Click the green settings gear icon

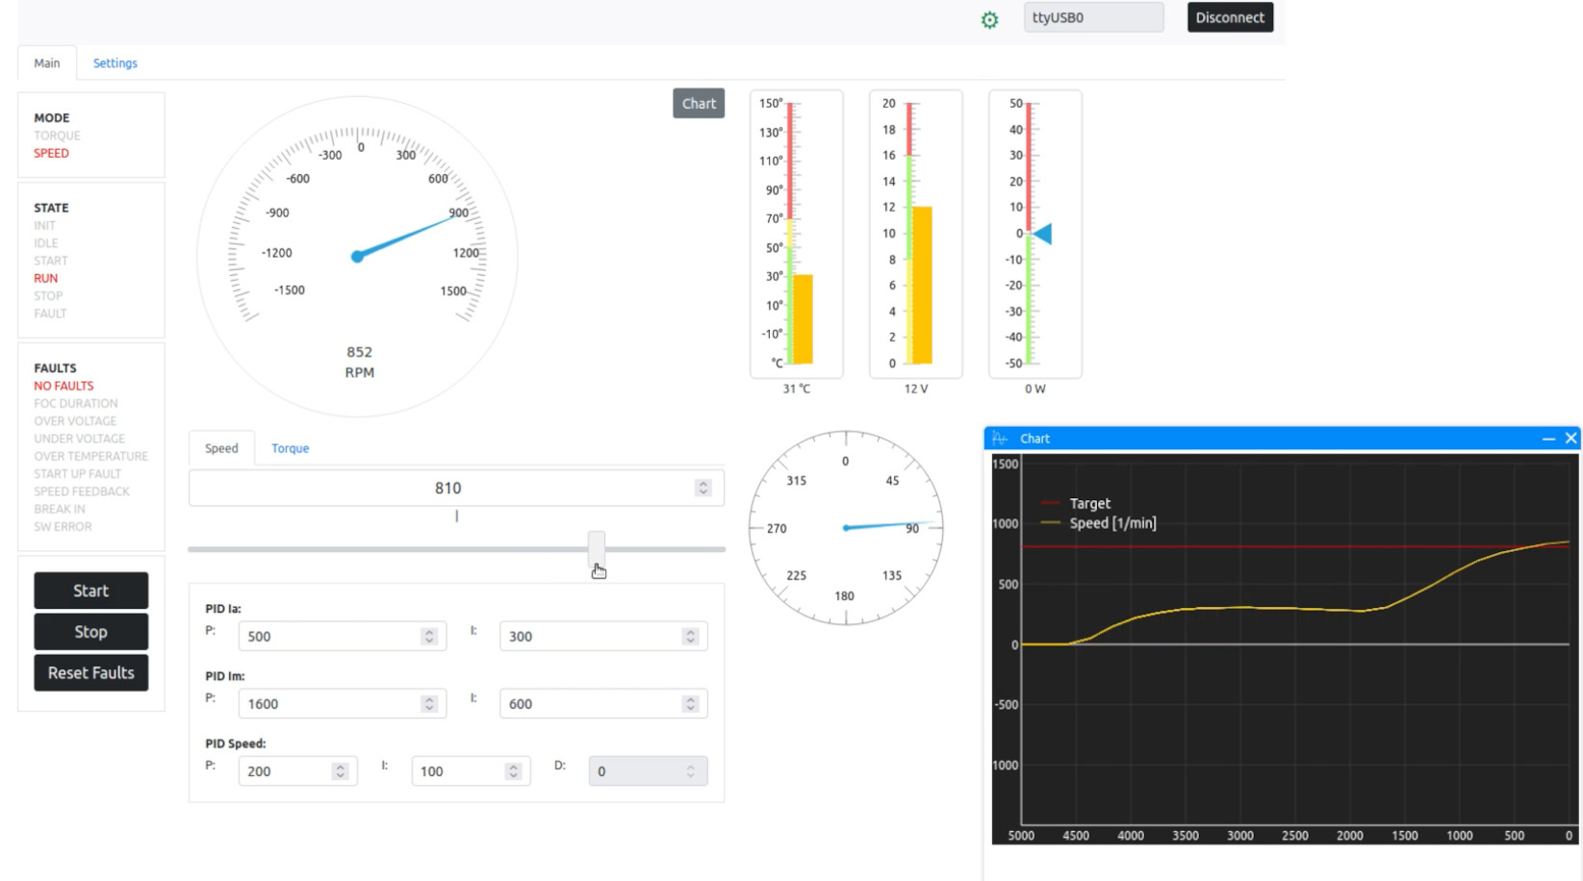pyautogui.click(x=989, y=20)
